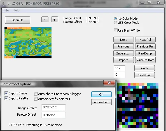Click the Image Offset input field in dialog
The height and width of the screenshot is (131, 166).
click(53, 108)
